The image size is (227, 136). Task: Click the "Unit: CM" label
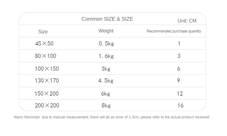click(187, 21)
